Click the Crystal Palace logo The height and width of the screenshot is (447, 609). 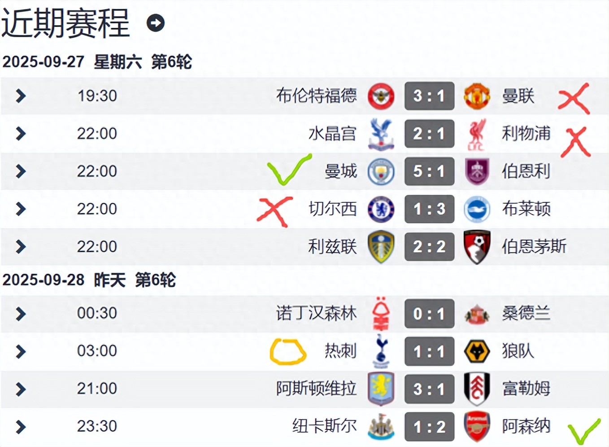pos(381,134)
